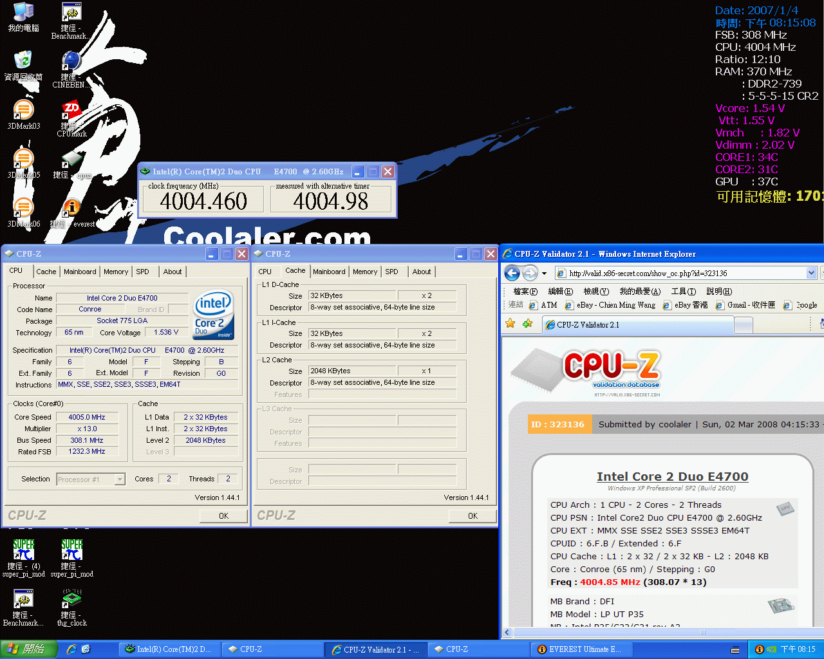
Task: Open the 我的最愛(A) favorites menu in IE
Action: tap(640, 292)
